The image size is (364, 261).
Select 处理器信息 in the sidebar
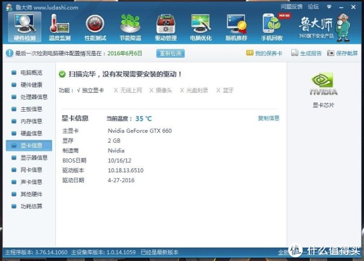coord(29,97)
